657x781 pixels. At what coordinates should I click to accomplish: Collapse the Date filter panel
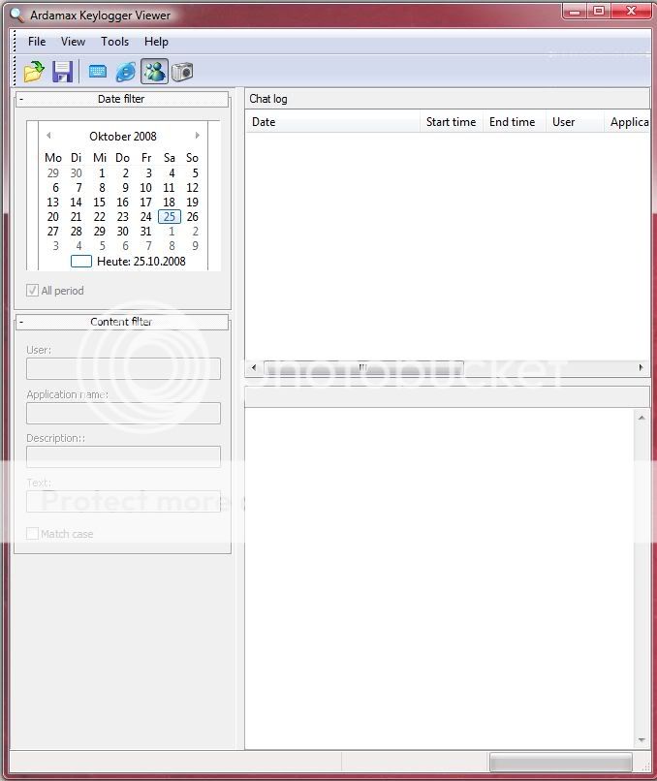tap(21, 99)
